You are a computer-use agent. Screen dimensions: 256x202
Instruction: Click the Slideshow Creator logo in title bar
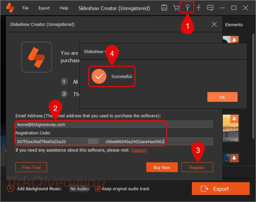[10, 8]
